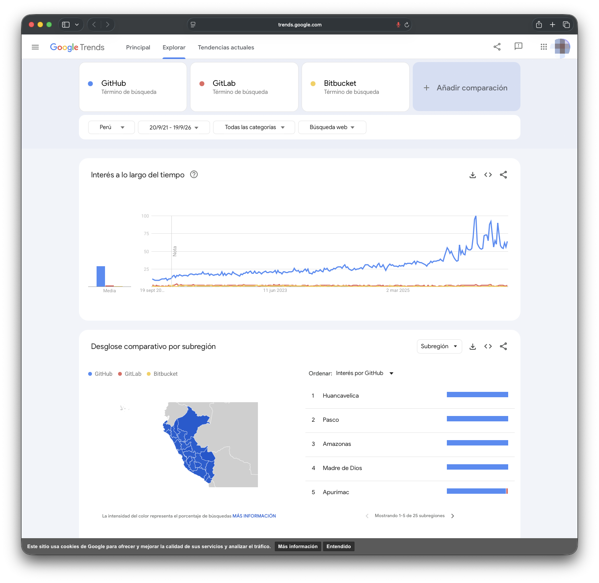Click the Huancavelica interest bar
Viewport: 599px width, 583px height.
[x=477, y=395]
